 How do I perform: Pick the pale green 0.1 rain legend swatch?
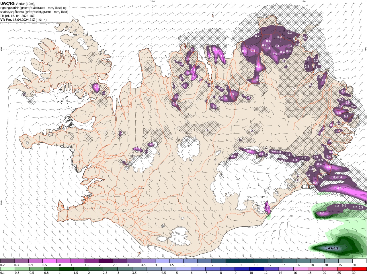coord(7,269)
